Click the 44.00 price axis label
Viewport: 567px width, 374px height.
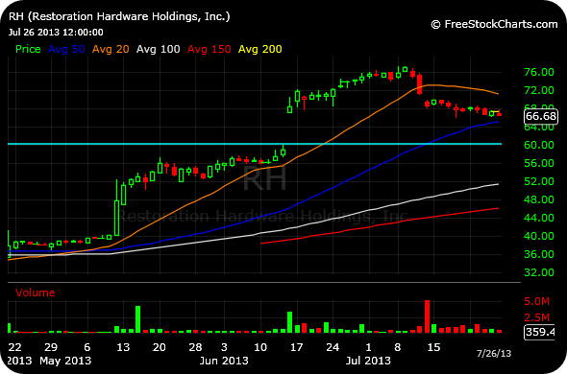point(539,218)
